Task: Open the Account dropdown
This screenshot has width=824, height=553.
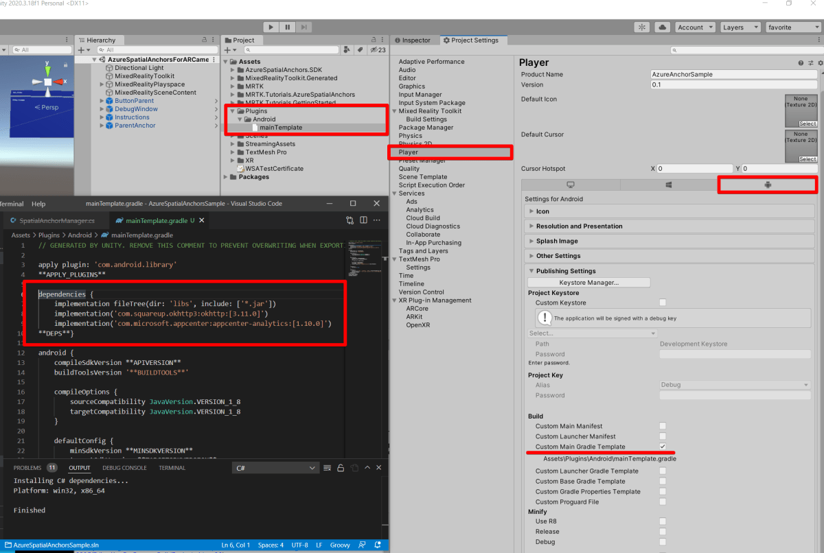Action: click(695, 27)
